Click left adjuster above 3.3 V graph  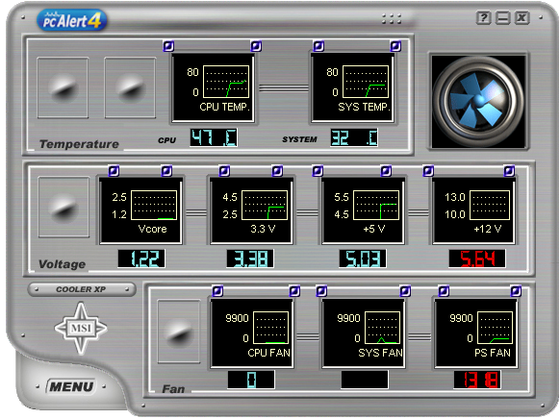224,171
